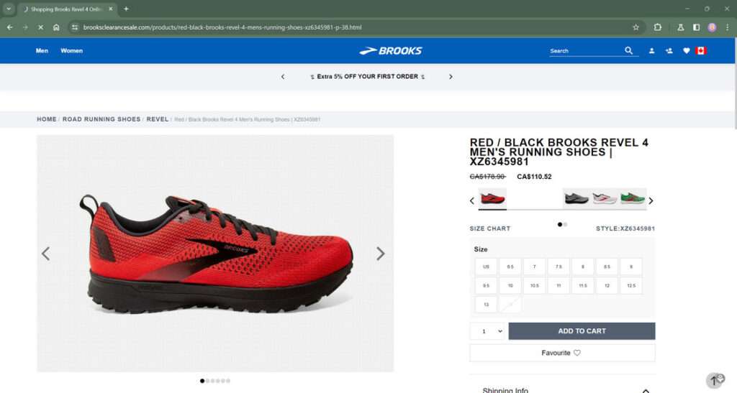This screenshot has height=393, width=737.
Task: Go to ROAD RUNNING SHOES breadcrumb
Action: click(101, 119)
